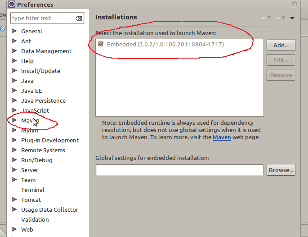This screenshot has width=308, height=237.
Task: Select Run/Debug in the tree
Action: coord(37,160)
